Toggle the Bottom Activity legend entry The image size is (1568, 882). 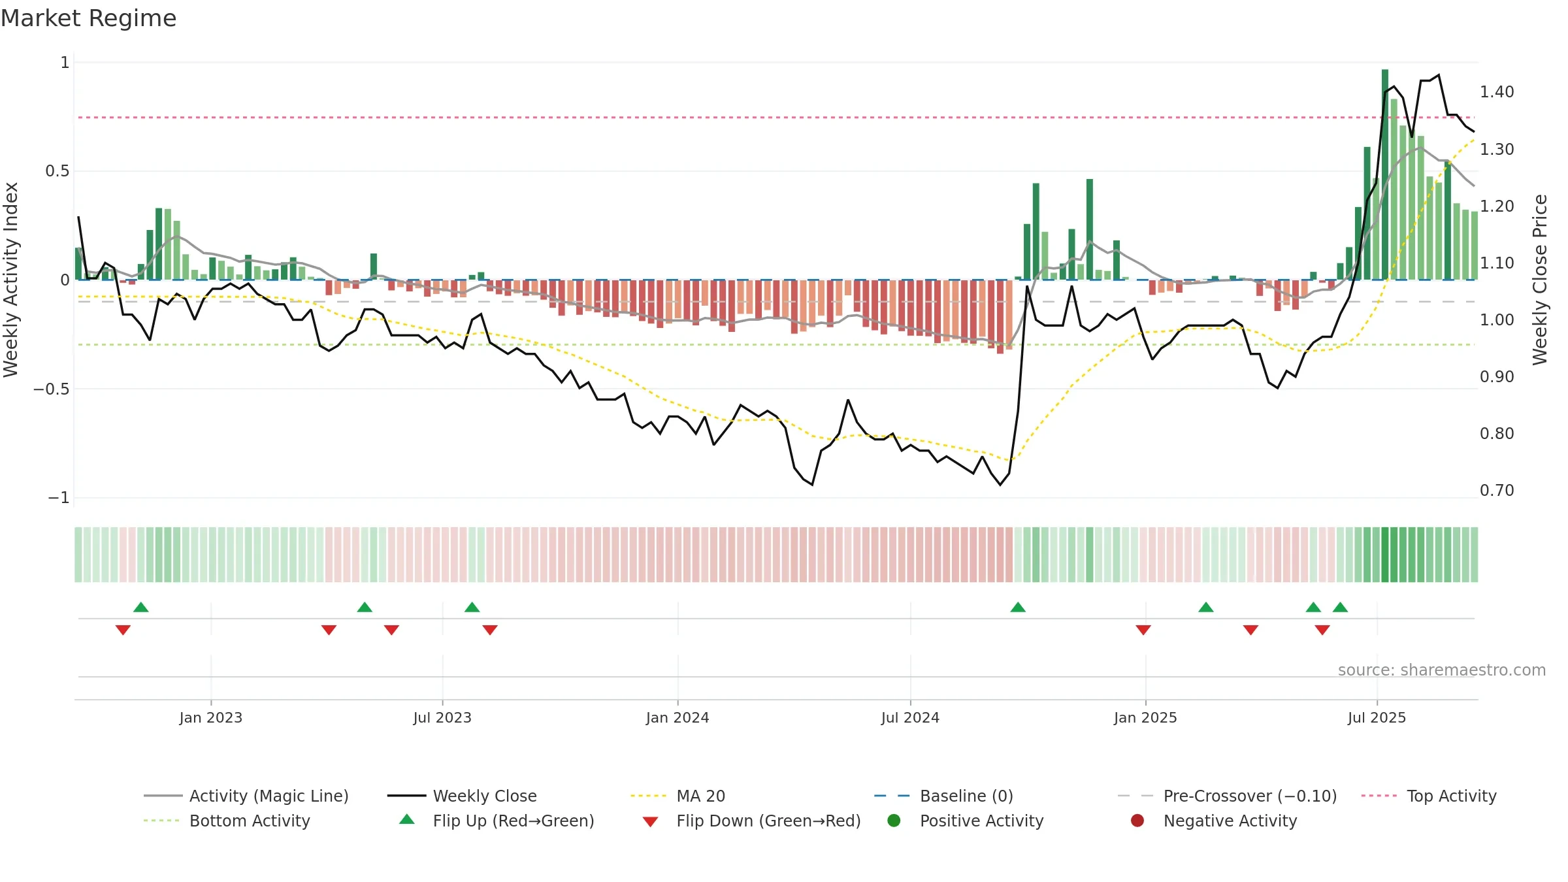click(x=227, y=821)
